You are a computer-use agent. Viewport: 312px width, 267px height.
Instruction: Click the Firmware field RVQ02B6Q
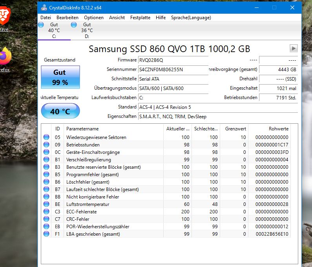[173, 60]
